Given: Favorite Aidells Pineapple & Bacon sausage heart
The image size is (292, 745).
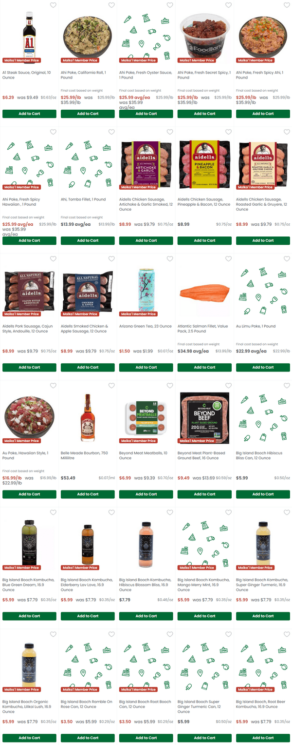Looking at the screenshot, I should [228, 132].
